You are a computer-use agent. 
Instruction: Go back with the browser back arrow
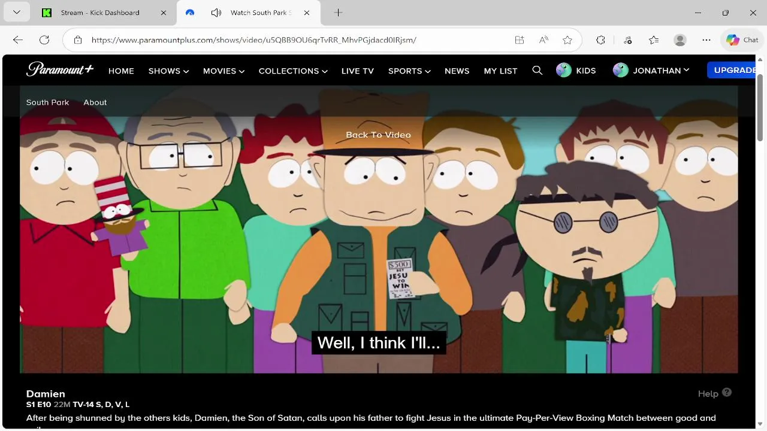pyautogui.click(x=18, y=40)
